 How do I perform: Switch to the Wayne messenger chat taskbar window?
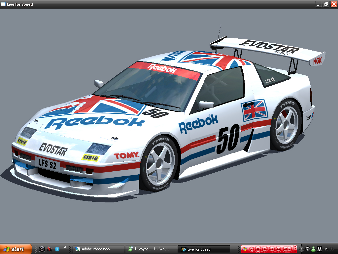pos(151,249)
